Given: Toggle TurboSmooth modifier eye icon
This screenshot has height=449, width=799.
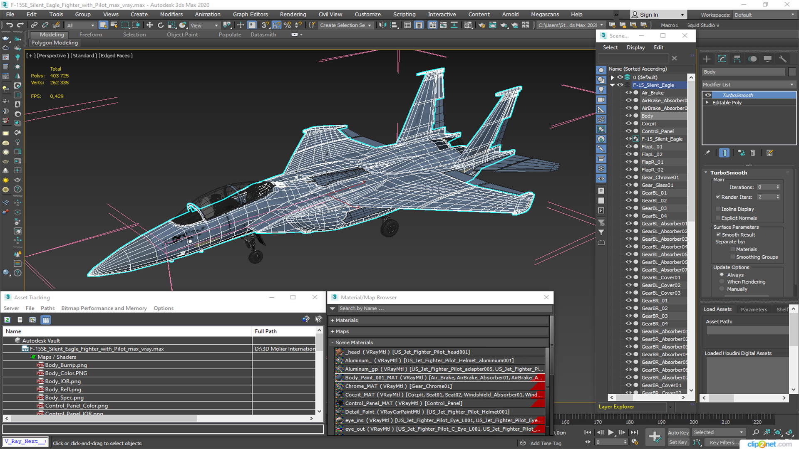Looking at the screenshot, I should click(x=708, y=95).
